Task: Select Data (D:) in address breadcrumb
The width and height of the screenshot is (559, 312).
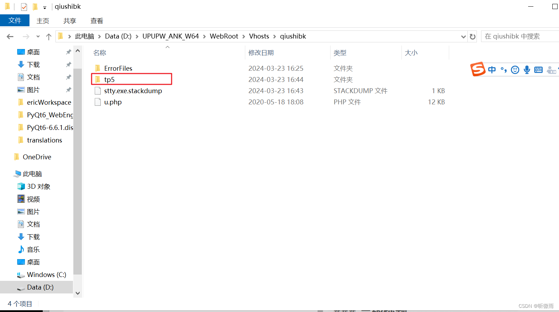Action: [118, 36]
